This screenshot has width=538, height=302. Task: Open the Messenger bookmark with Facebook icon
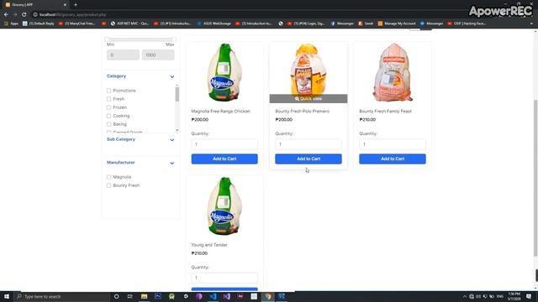click(x=342, y=23)
